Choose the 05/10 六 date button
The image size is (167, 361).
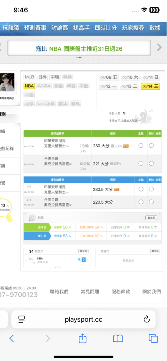[x=130, y=77]
